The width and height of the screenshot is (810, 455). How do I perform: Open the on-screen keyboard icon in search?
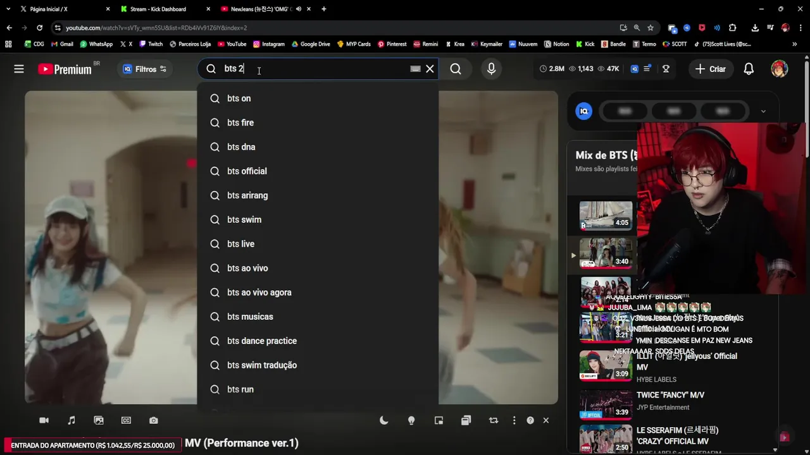click(x=415, y=69)
